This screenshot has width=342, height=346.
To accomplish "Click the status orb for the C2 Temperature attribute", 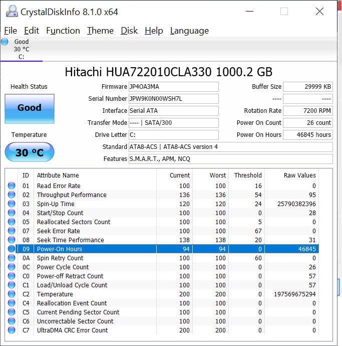I will tap(12, 294).
